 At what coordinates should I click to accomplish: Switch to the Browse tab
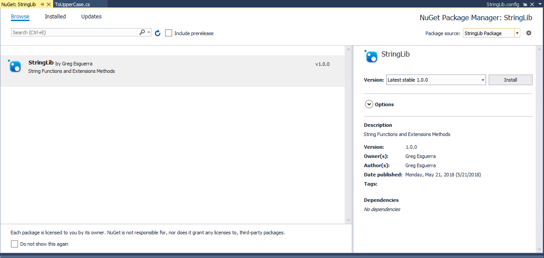click(x=20, y=17)
